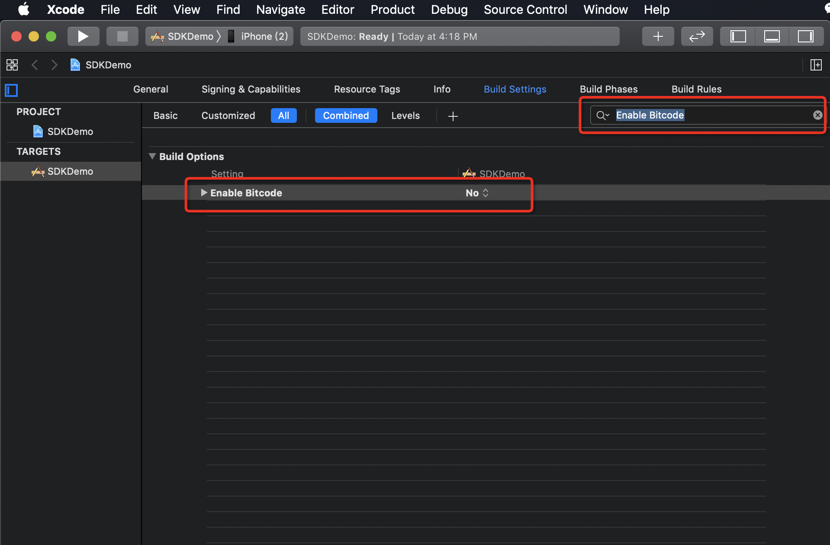Choose iPhone (2) run destination
The width and height of the screenshot is (830, 545).
[x=258, y=36]
